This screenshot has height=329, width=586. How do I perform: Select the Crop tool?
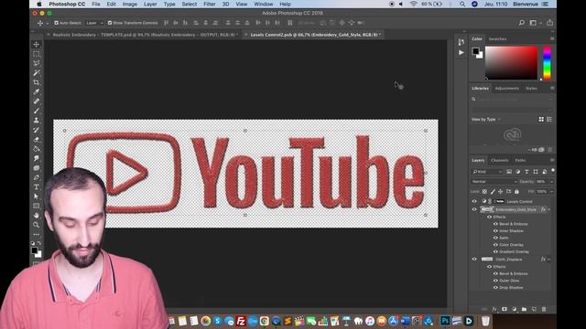click(x=37, y=82)
